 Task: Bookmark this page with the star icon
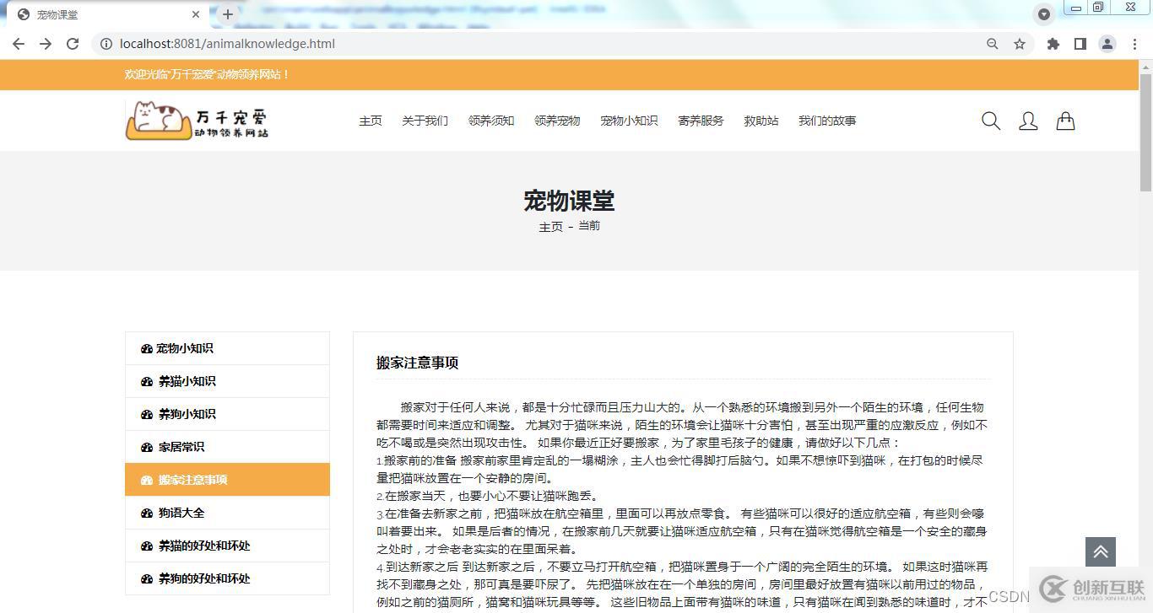pyautogui.click(x=1020, y=44)
